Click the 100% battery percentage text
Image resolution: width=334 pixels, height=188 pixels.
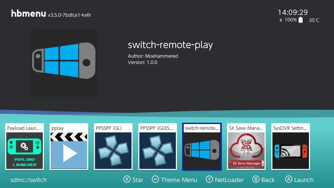coord(291,20)
